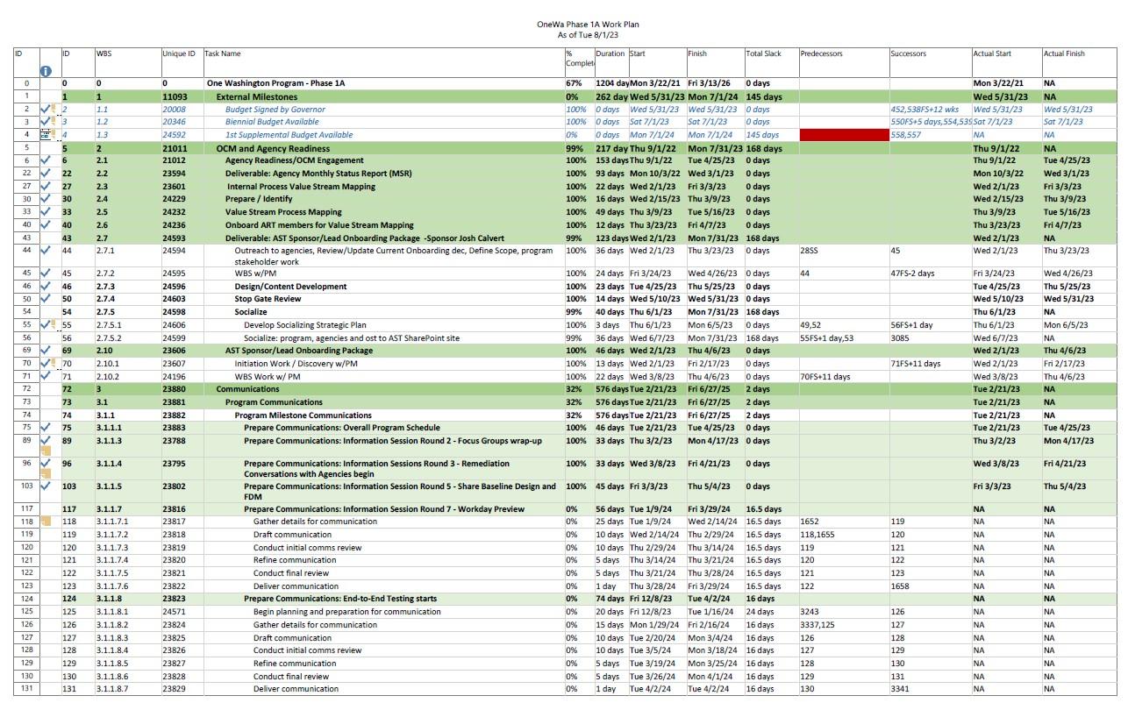The height and width of the screenshot is (710, 1128).
Task: Click the '1204 day' duration cell
Action: click(x=611, y=83)
